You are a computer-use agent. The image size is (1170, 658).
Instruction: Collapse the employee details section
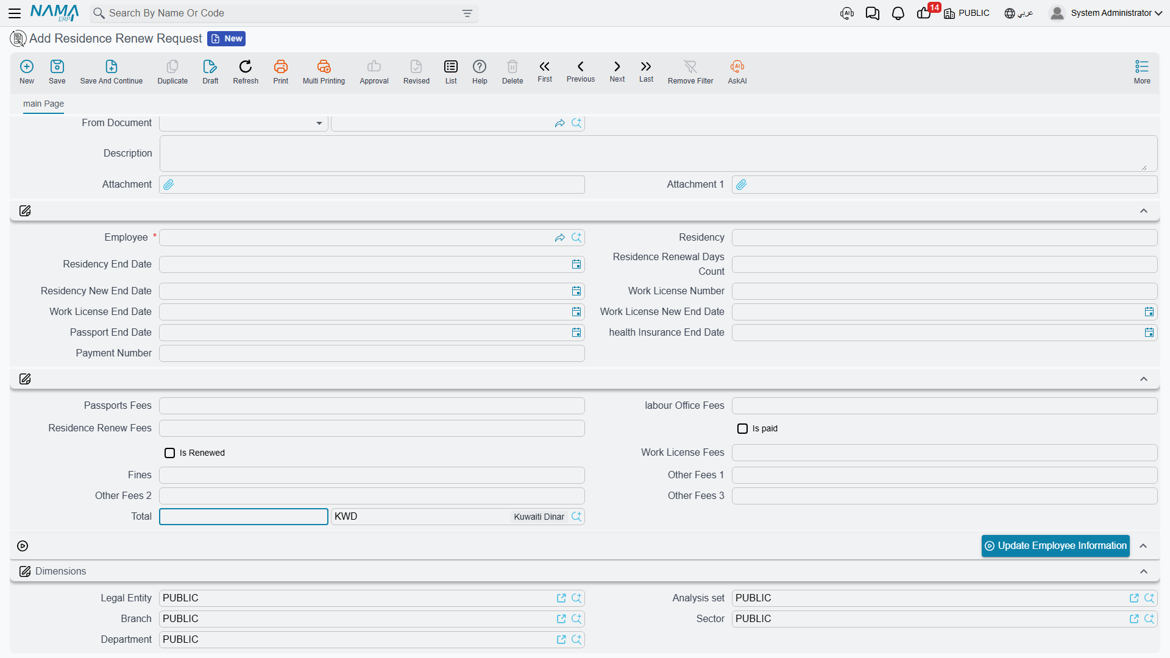click(x=1144, y=211)
